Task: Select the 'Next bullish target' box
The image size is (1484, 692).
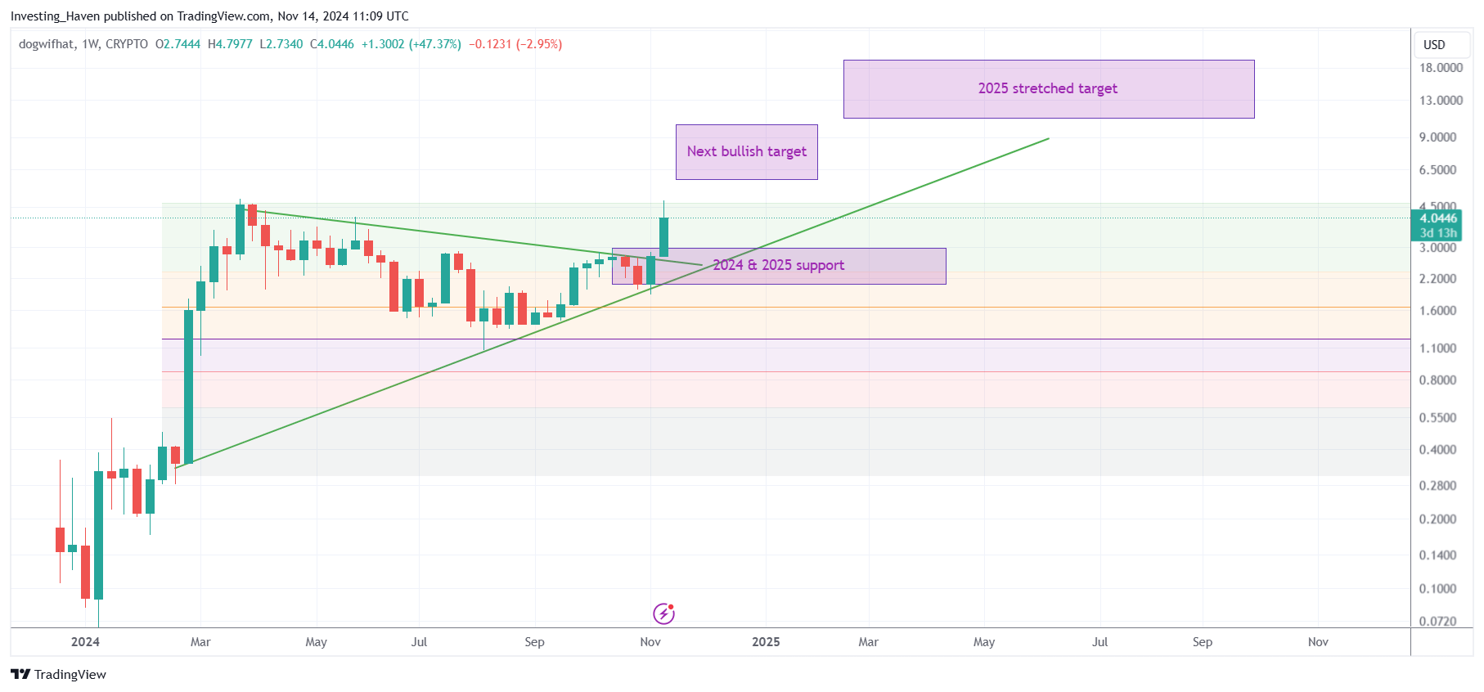Action: (x=747, y=152)
